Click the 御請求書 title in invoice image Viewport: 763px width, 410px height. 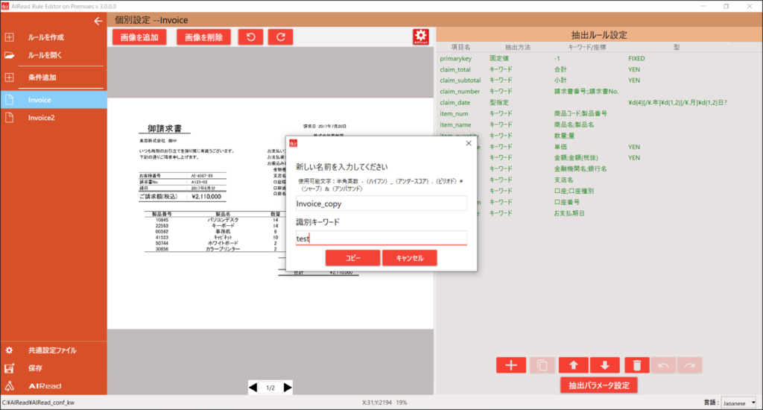[x=165, y=128]
